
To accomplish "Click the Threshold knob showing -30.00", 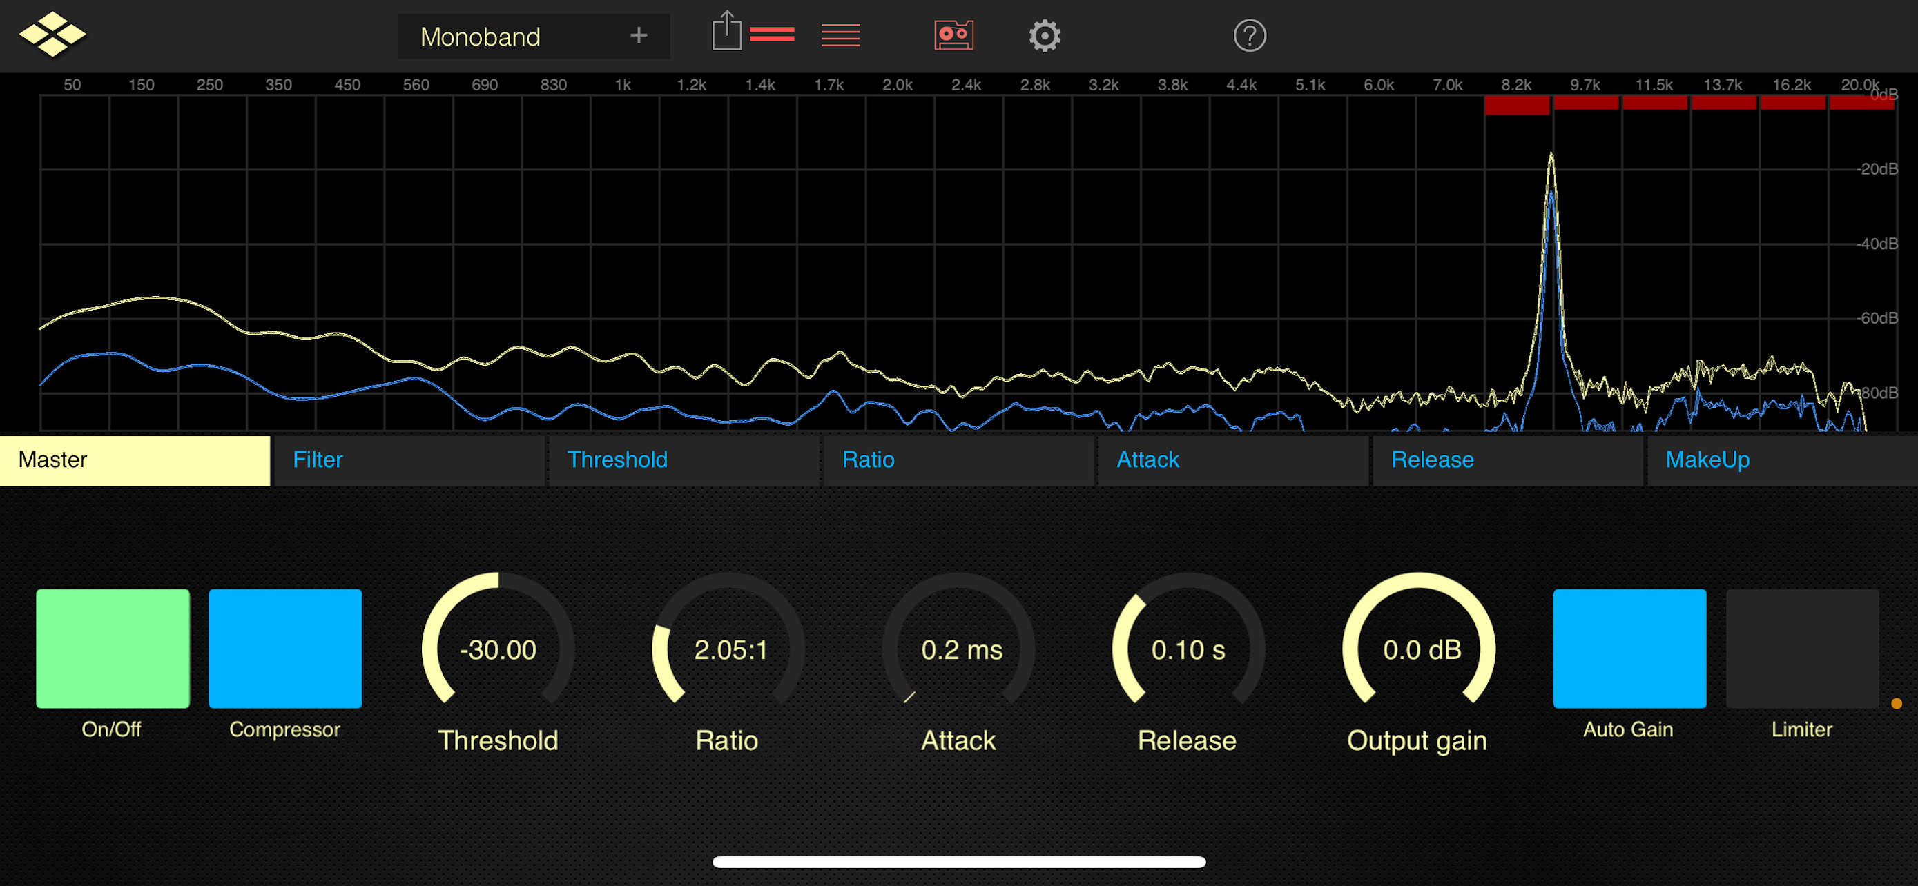I will click(x=497, y=649).
